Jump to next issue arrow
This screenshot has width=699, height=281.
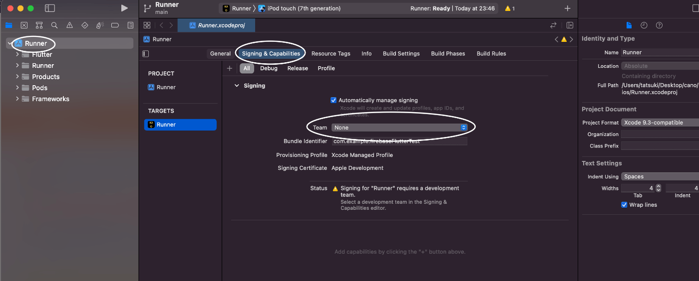point(571,39)
